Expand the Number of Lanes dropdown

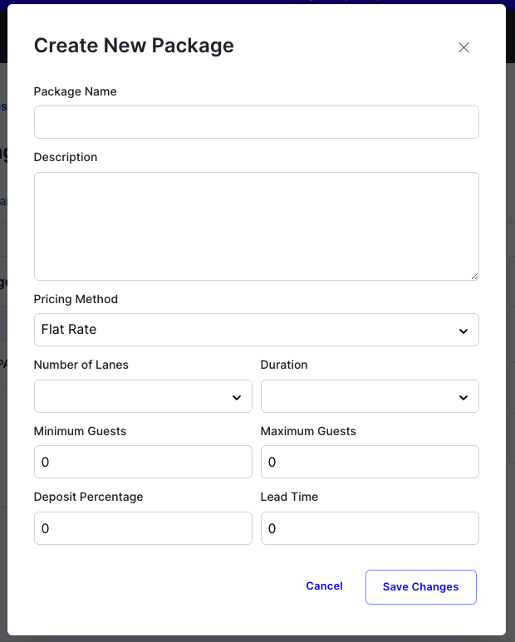point(143,396)
